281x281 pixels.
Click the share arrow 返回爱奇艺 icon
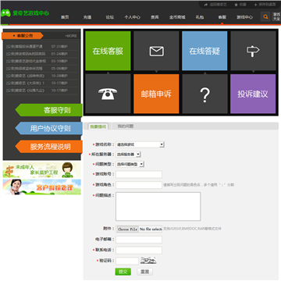point(206,5)
